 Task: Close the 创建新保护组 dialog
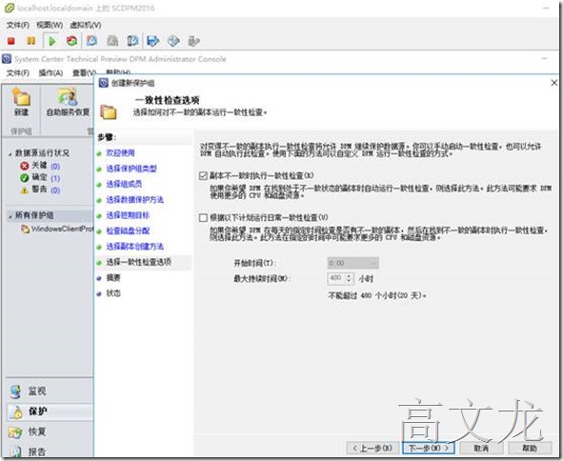point(553,83)
